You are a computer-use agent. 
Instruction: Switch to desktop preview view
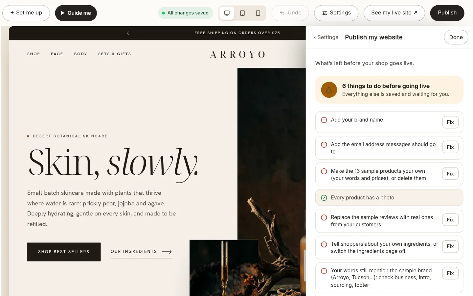tap(227, 13)
